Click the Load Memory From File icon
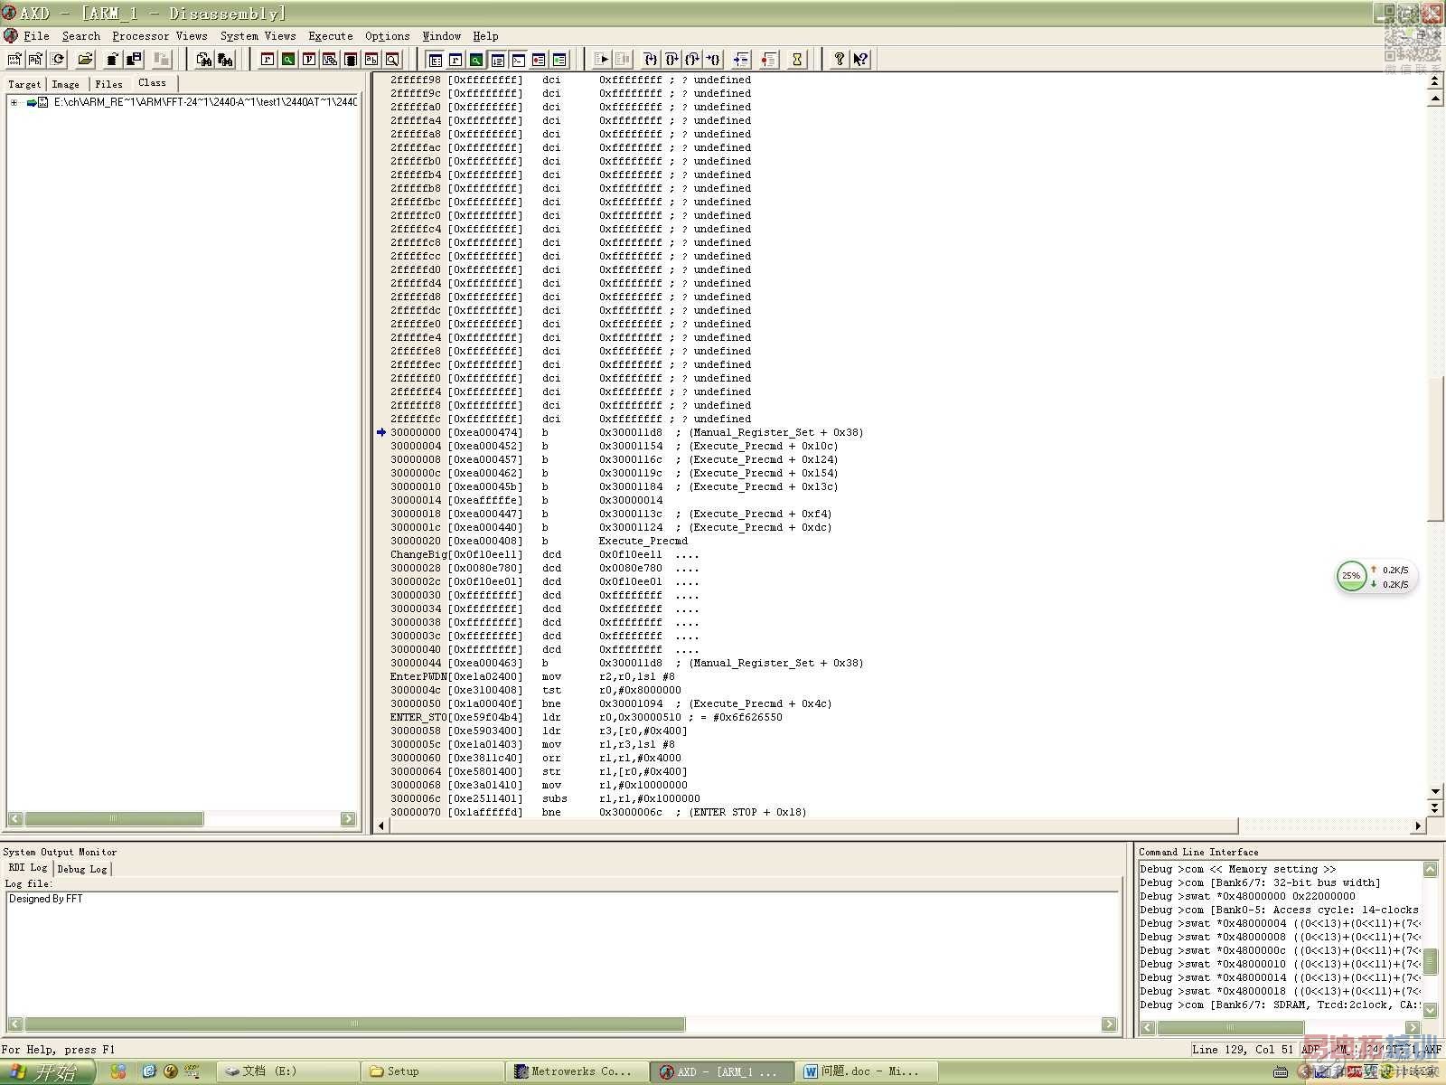 [113, 60]
